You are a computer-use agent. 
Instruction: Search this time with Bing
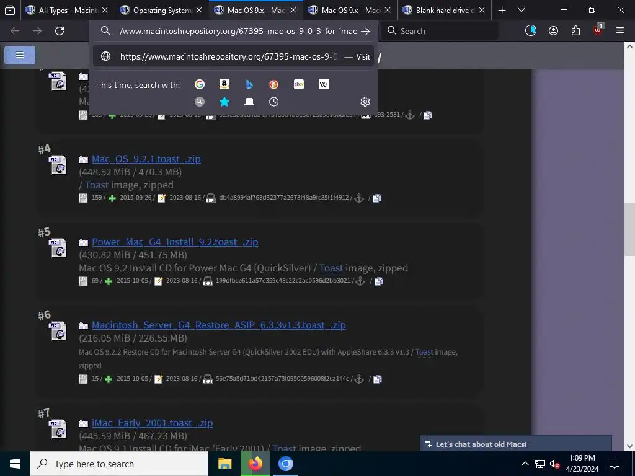click(249, 84)
